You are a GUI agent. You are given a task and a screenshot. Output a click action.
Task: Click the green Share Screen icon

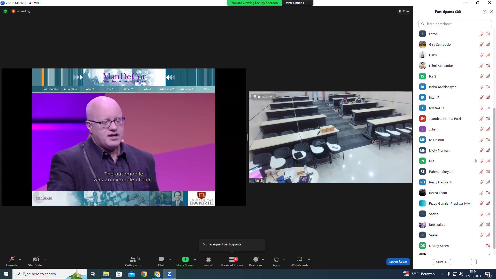coord(185,259)
